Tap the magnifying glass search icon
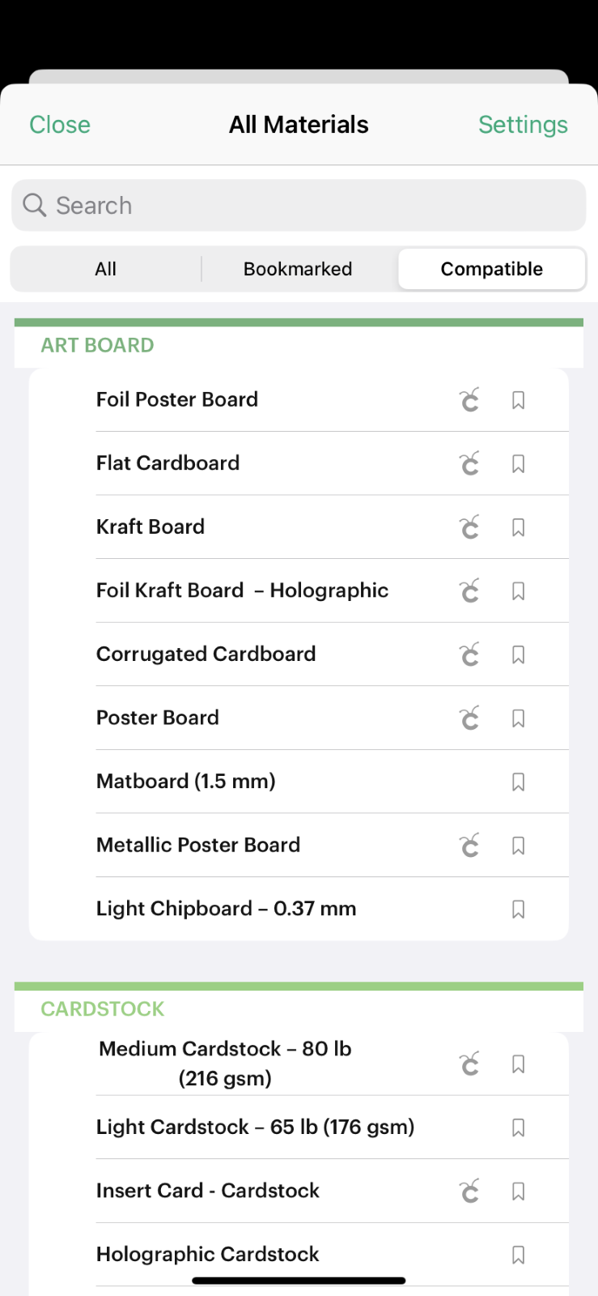Image resolution: width=598 pixels, height=1296 pixels. click(x=34, y=205)
